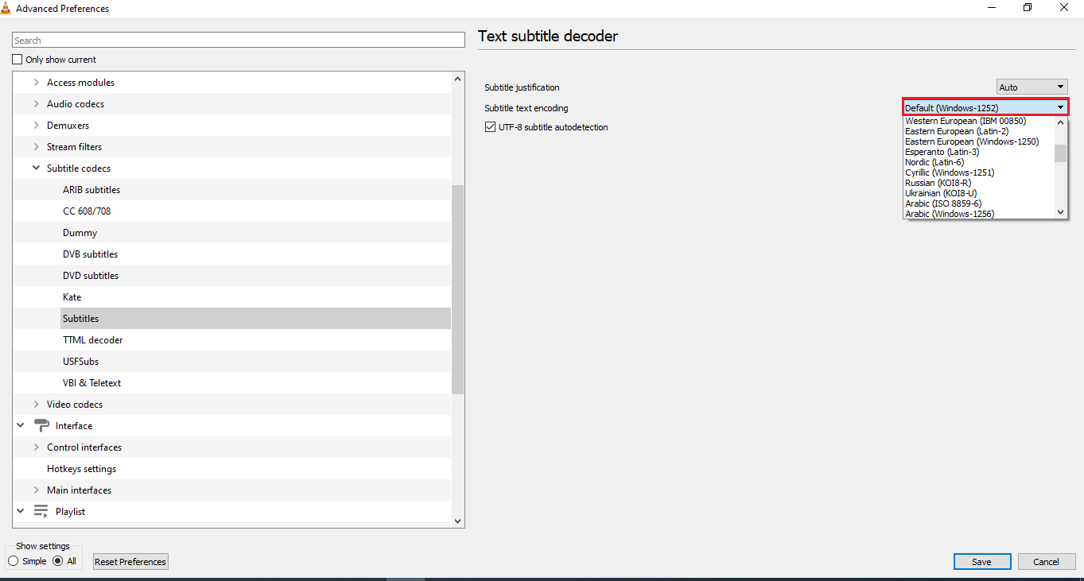Select the Interface category label
The height and width of the screenshot is (581, 1084).
point(74,426)
